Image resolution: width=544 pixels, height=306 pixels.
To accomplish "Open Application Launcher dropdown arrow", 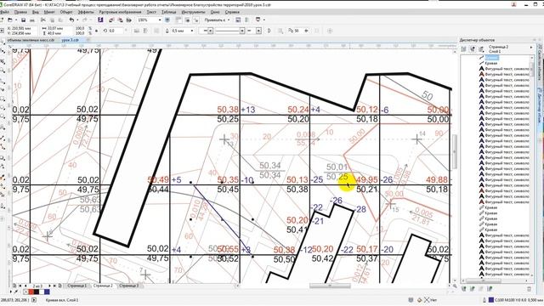I will [264, 20].
